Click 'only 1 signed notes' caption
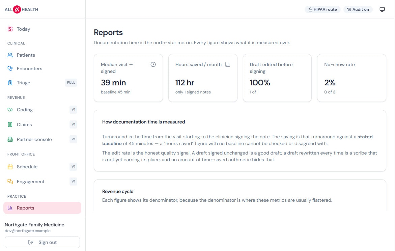Image resolution: width=395 pixels, height=251 pixels. (193, 92)
